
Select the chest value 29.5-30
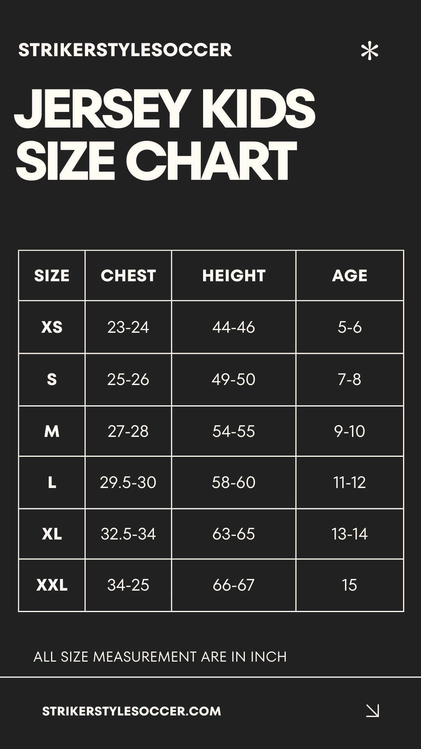(x=128, y=483)
